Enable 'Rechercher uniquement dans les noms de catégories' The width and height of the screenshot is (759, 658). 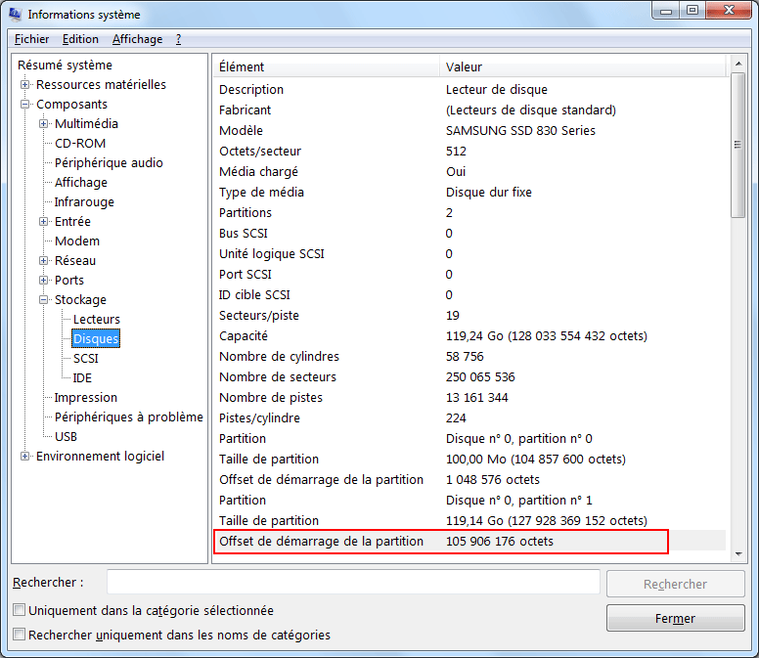coord(20,636)
